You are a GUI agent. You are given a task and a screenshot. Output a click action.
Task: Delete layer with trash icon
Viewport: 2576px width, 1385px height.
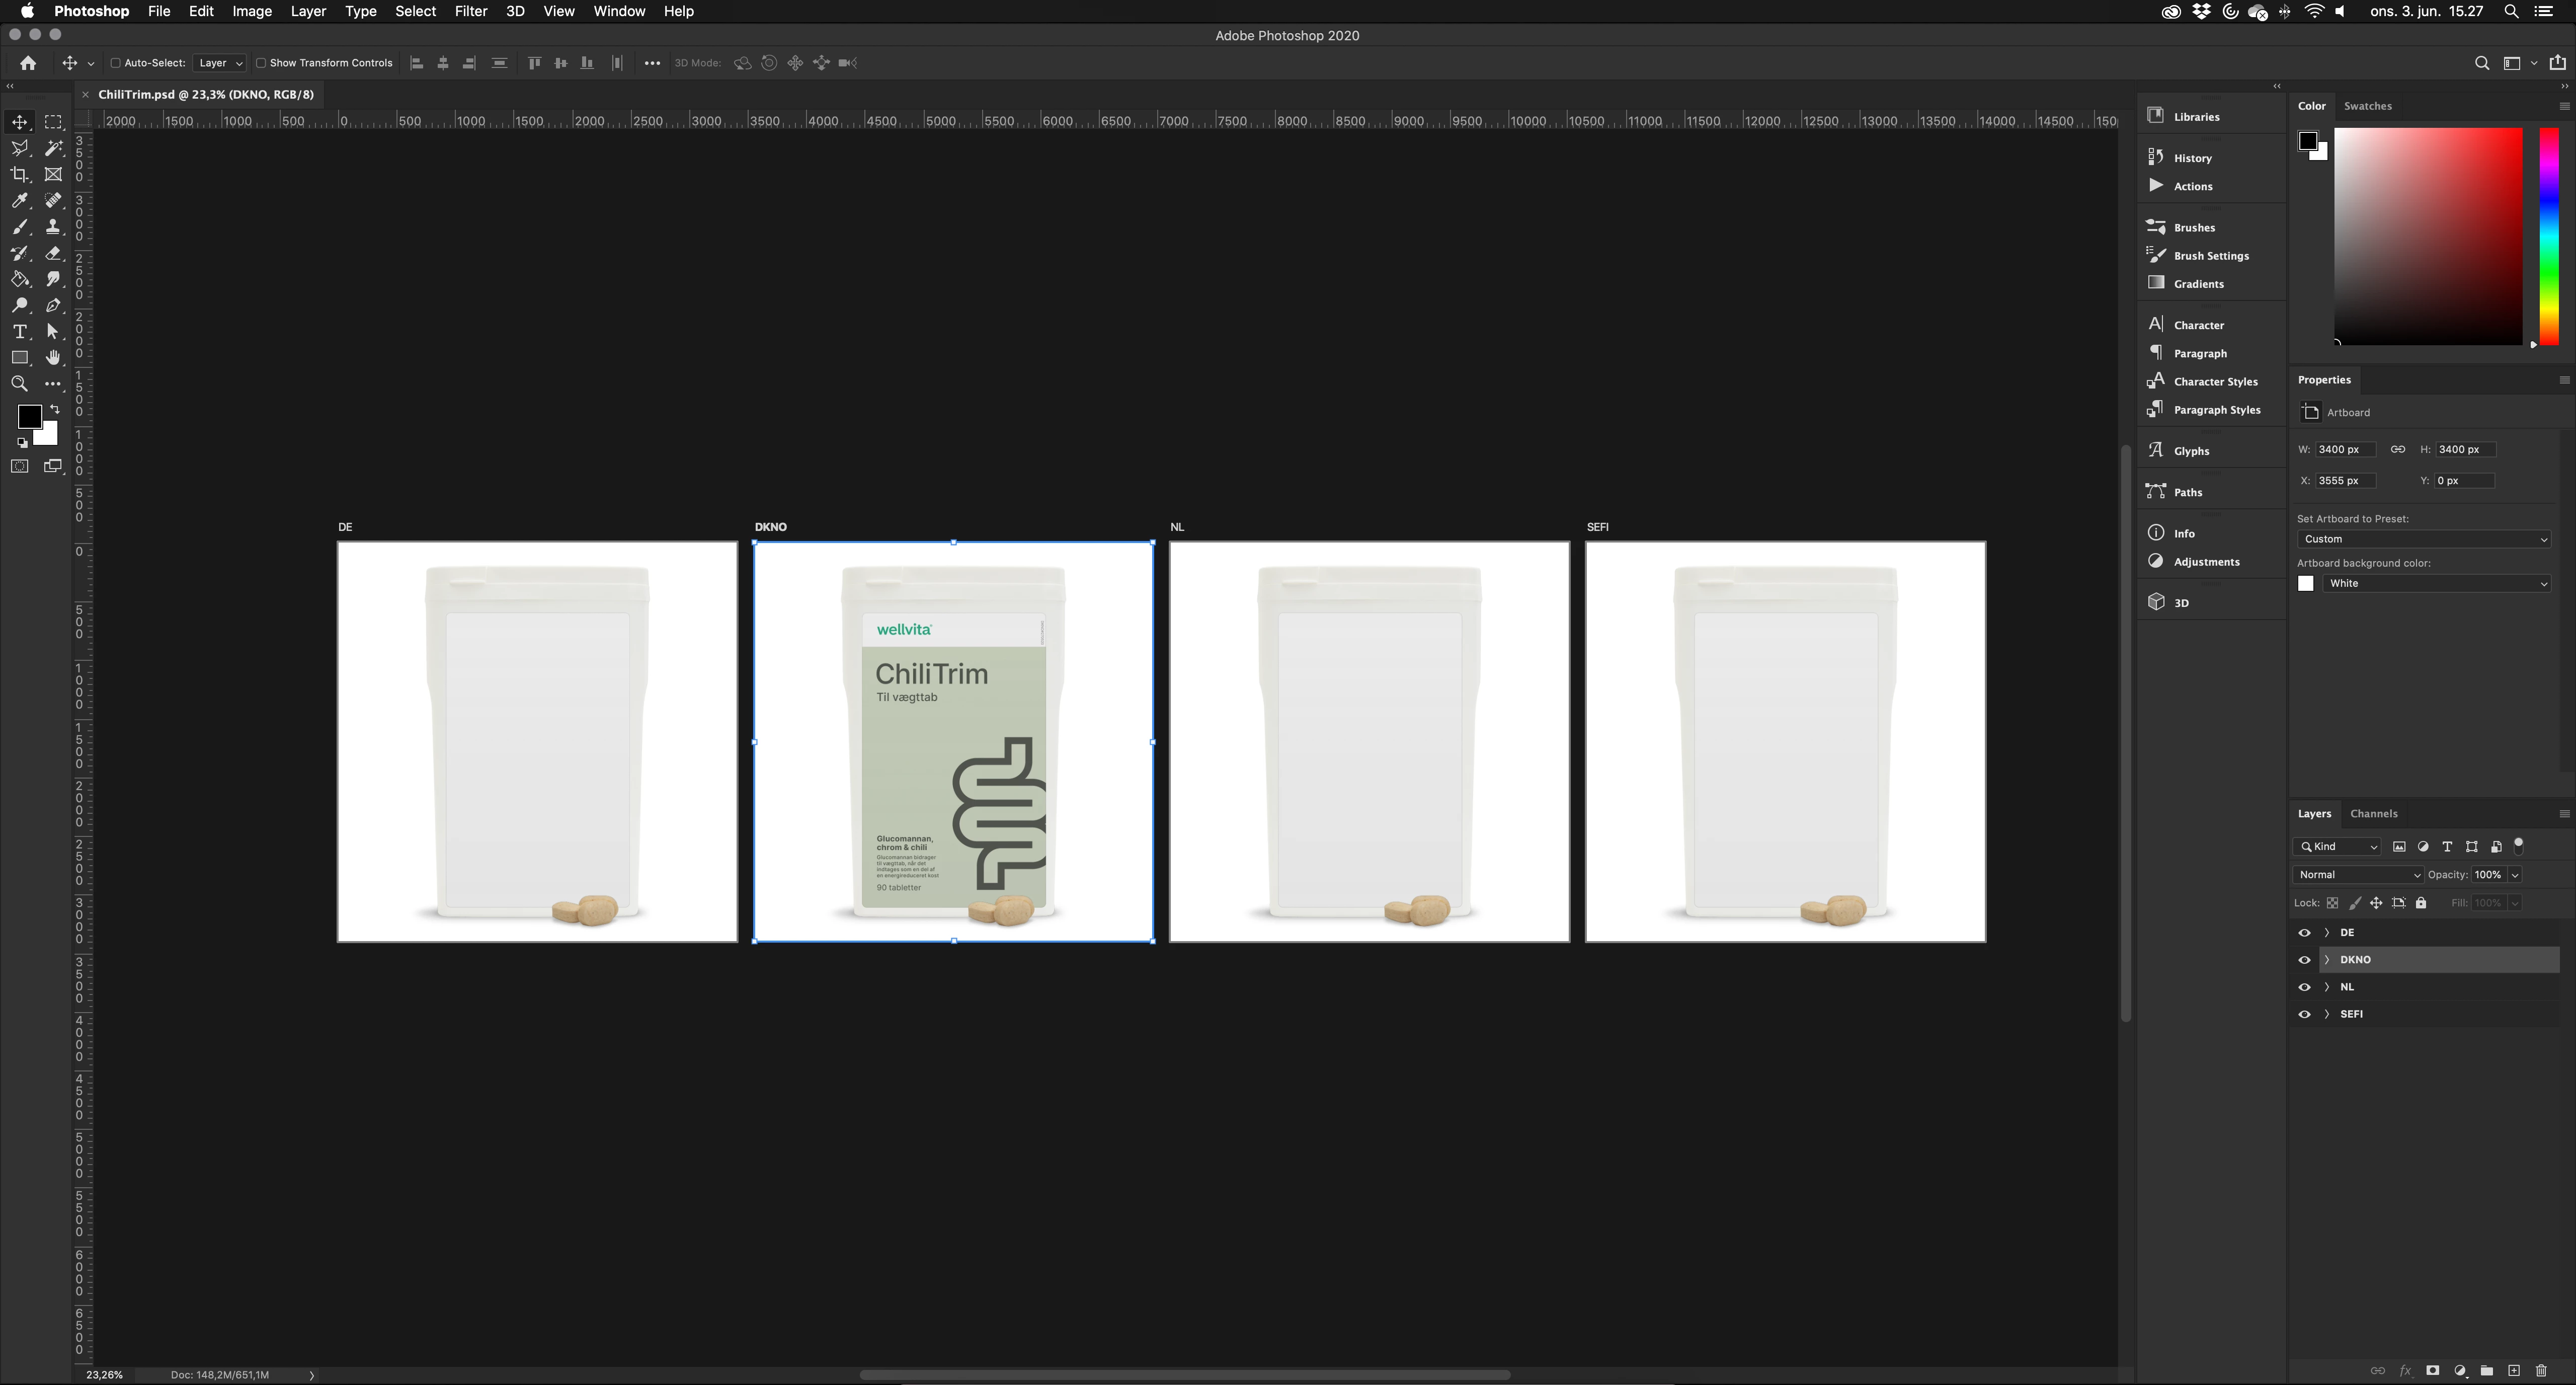click(2541, 1370)
